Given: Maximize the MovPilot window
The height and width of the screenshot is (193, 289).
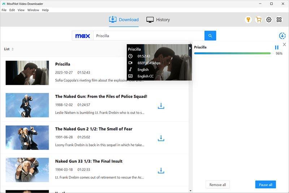Looking at the screenshot, I should 272,4.
